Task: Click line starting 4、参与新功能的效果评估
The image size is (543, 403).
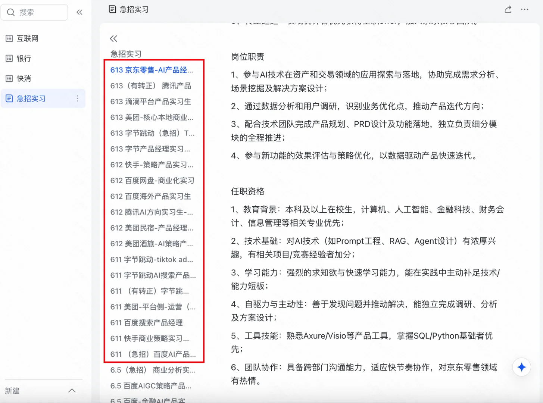Action: pos(355,156)
